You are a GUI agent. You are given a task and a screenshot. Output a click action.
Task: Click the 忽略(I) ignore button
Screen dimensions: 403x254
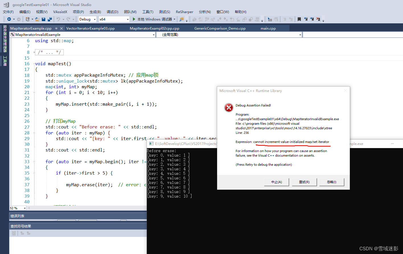(x=332, y=182)
